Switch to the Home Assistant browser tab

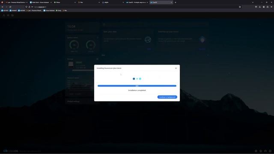coord(41,3)
